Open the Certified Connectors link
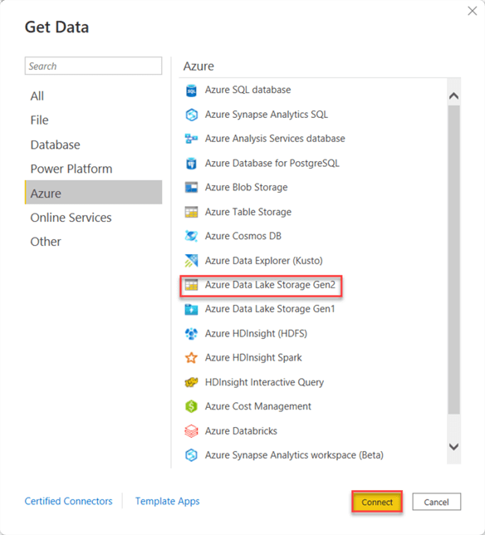The width and height of the screenshot is (485, 535). 68,501
